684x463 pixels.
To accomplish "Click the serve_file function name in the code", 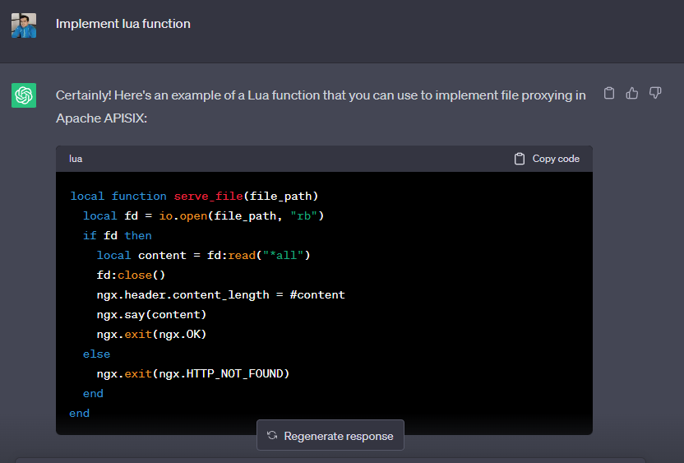I will point(208,196).
